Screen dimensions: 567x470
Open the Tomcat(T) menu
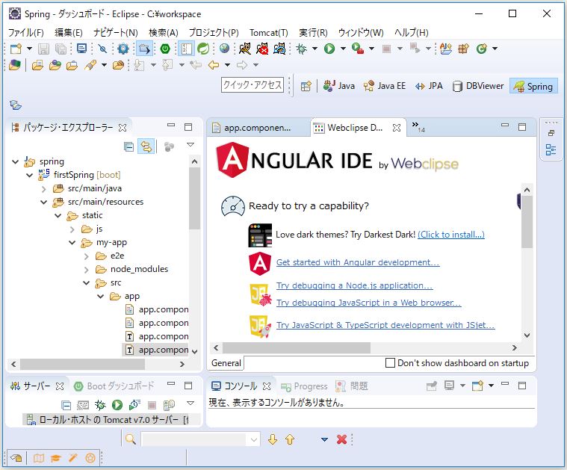(x=269, y=33)
